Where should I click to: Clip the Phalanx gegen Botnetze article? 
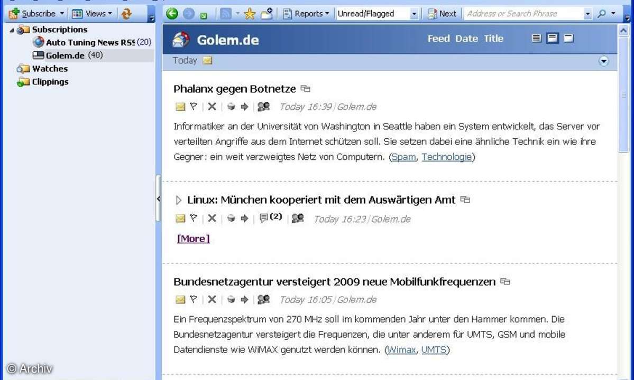point(231,107)
